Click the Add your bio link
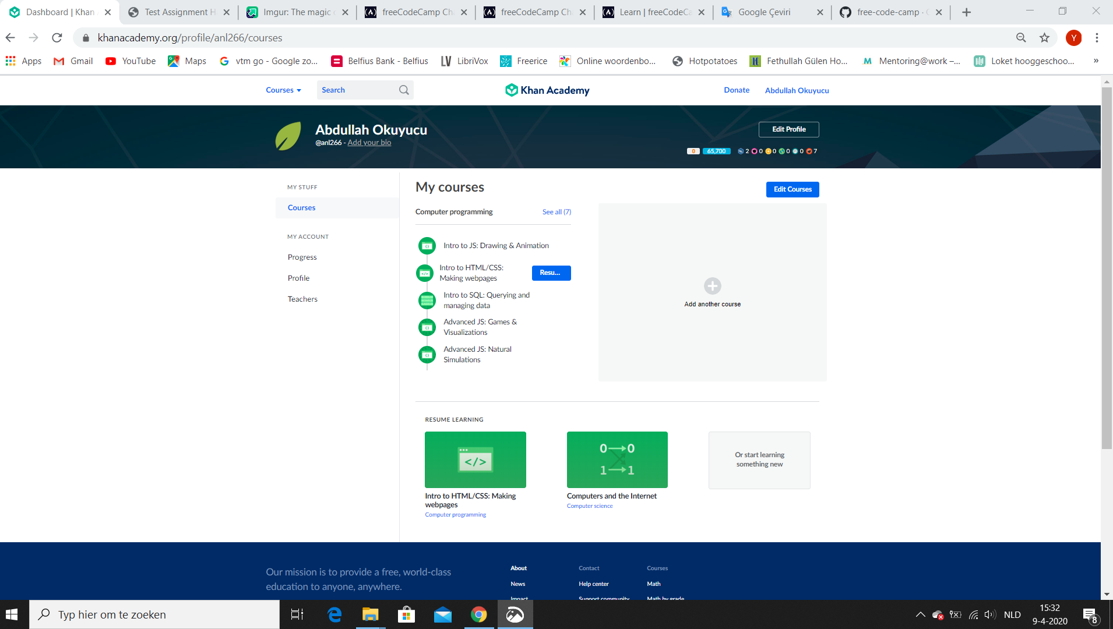Viewport: 1113px width, 629px height. (x=369, y=143)
